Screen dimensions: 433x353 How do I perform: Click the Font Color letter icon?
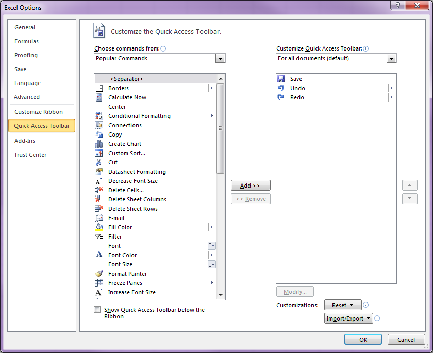(99, 255)
